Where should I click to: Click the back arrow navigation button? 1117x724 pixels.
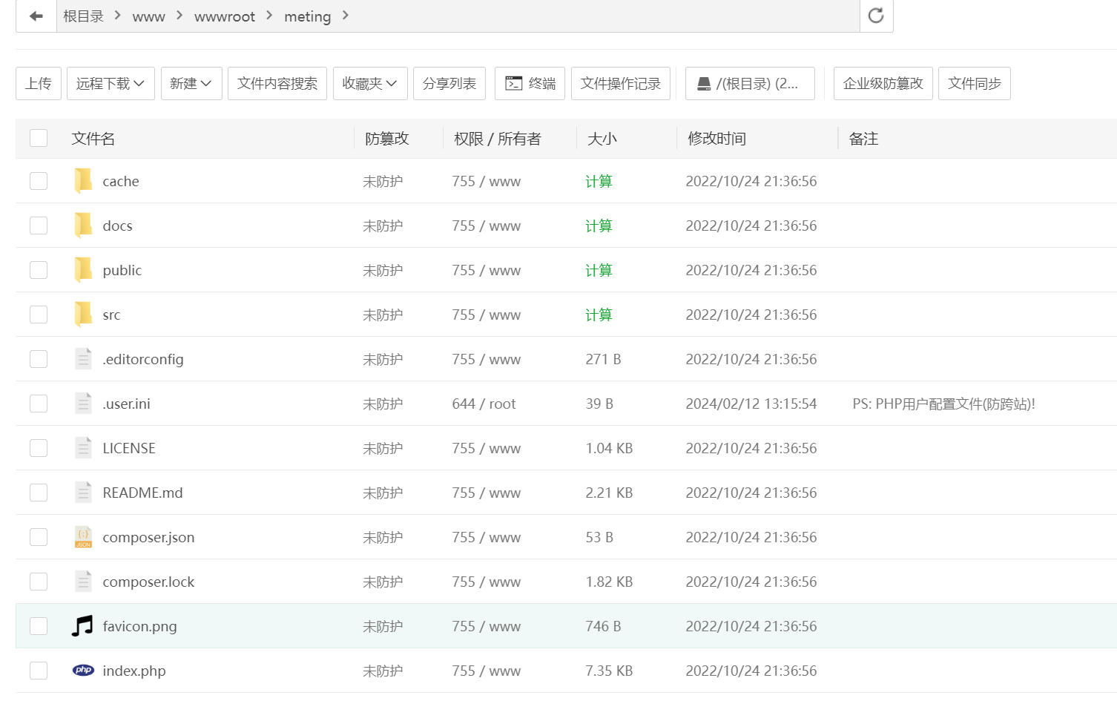[36, 16]
